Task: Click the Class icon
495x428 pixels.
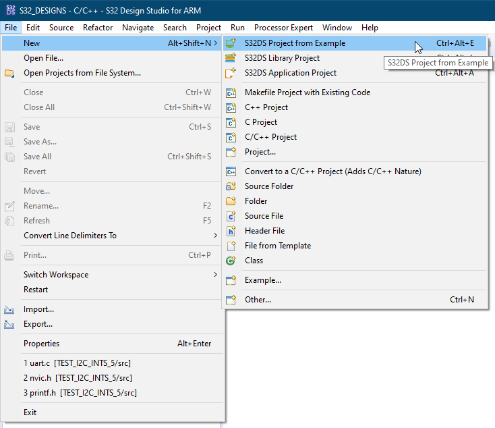Action: pyautogui.click(x=231, y=261)
